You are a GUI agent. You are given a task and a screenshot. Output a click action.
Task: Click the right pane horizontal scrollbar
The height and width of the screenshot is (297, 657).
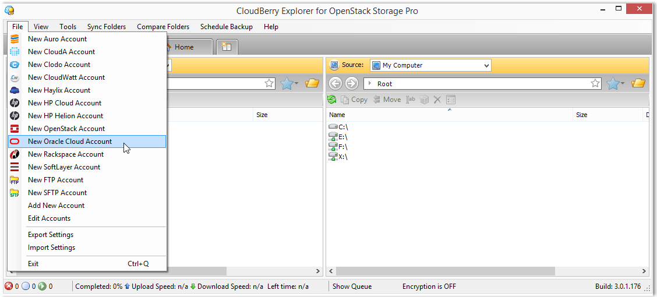[444, 271]
